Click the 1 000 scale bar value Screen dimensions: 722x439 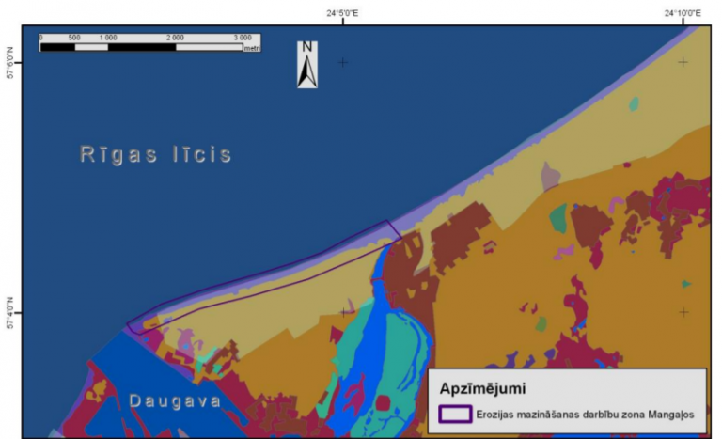(x=107, y=37)
